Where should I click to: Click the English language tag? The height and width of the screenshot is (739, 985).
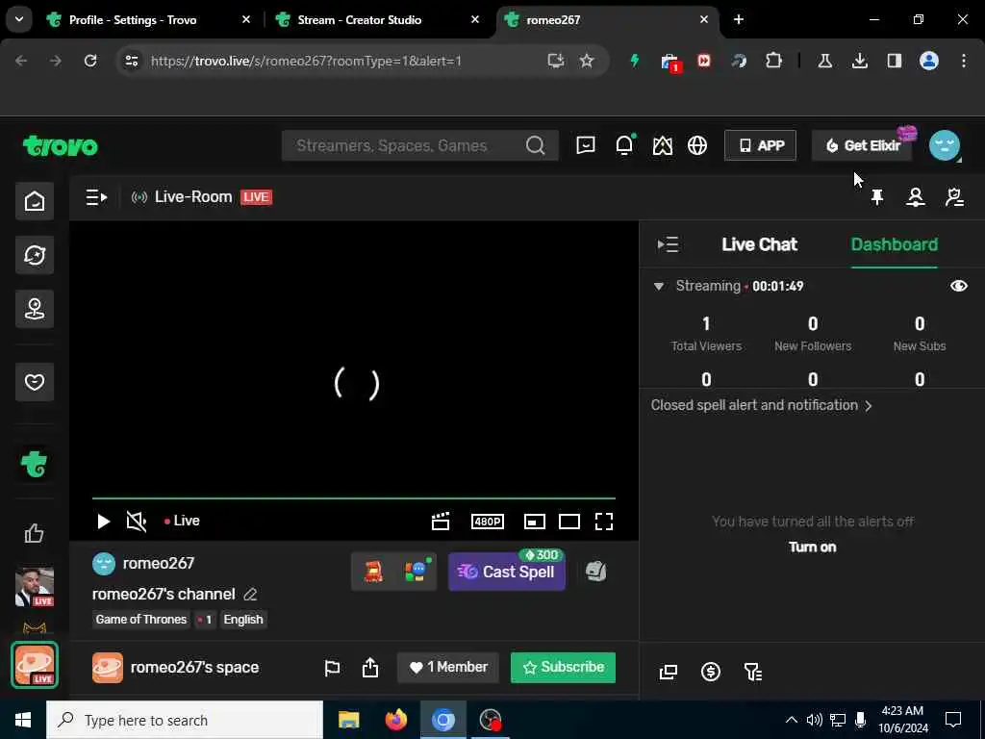pos(243,620)
